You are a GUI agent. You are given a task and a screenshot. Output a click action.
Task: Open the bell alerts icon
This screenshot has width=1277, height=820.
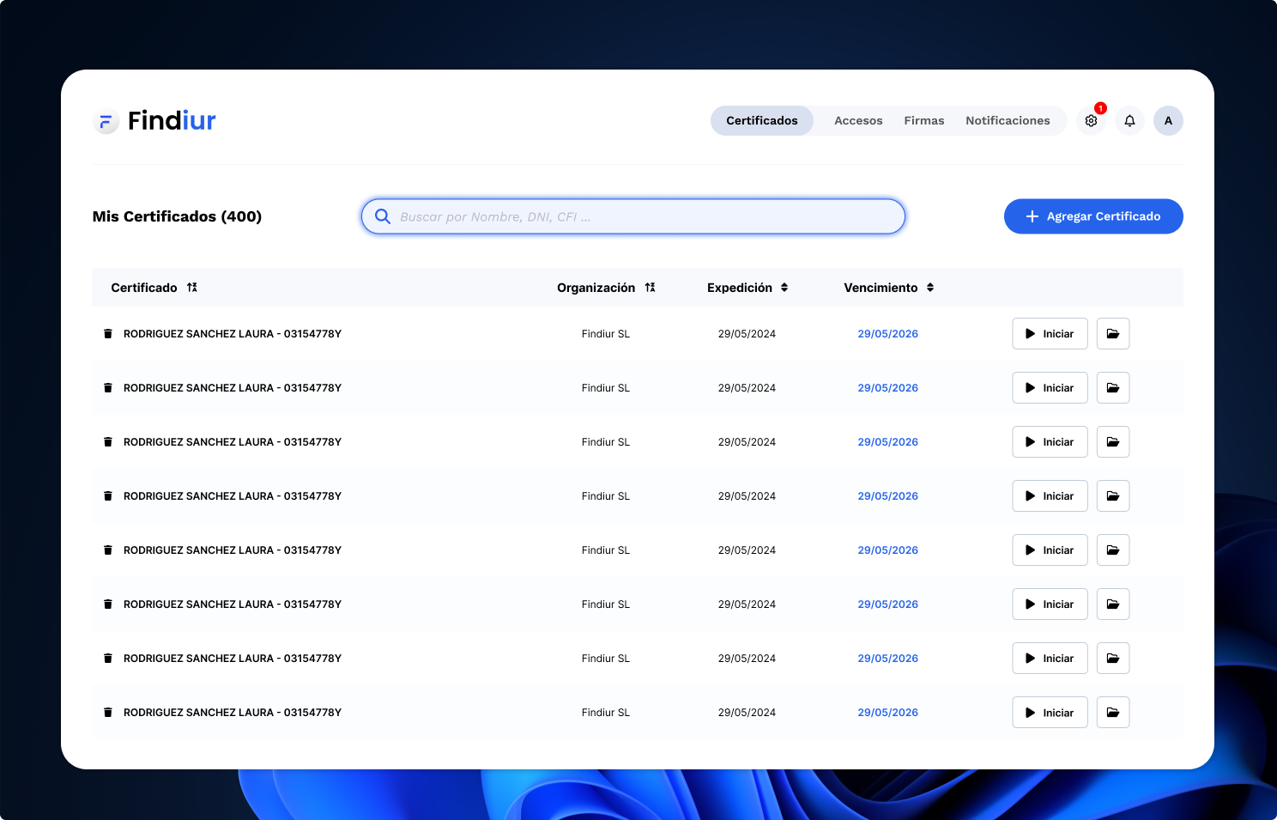point(1129,121)
